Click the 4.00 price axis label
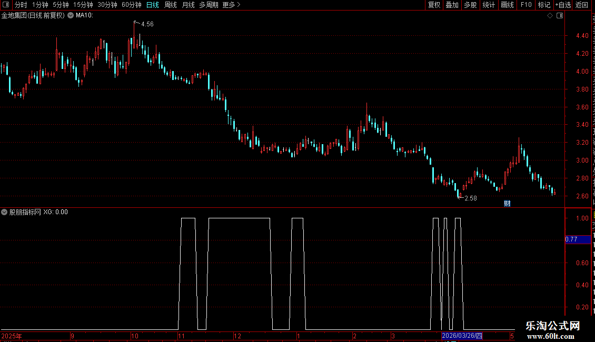This screenshot has width=595, height=342. [582, 71]
